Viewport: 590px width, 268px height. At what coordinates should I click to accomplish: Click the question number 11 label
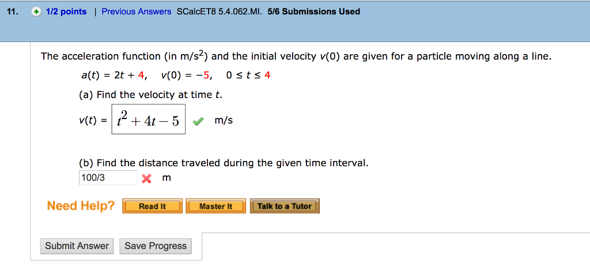point(16,12)
